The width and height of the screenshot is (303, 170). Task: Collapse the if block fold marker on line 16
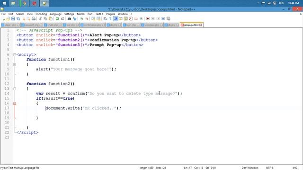coord(15,103)
